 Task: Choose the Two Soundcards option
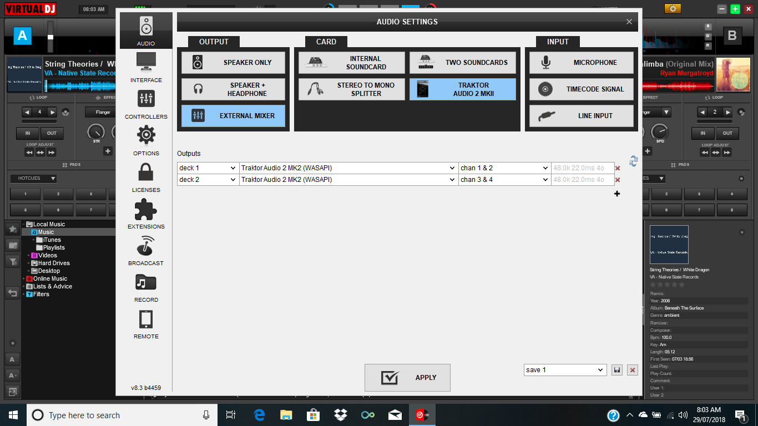(463, 63)
